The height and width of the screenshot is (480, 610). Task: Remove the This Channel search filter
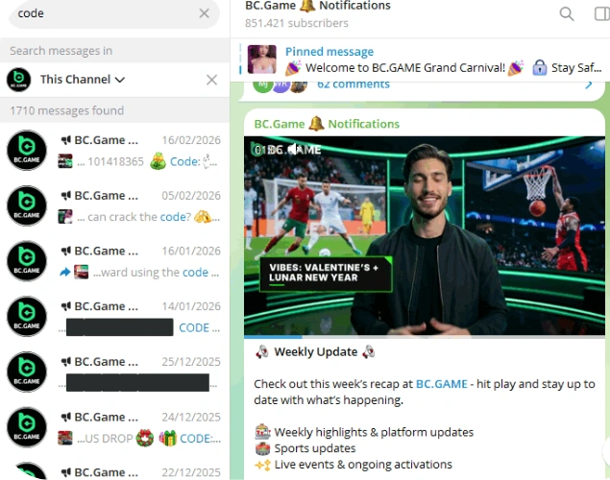pyautogui.click(x=211, y=80)
